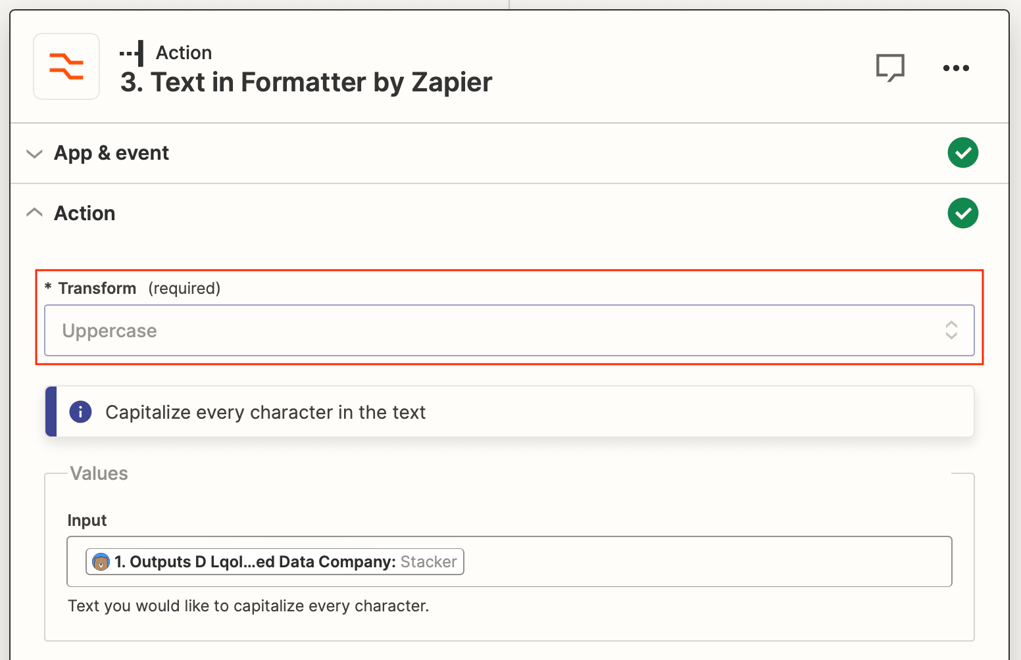Click the bear avatar on the Stacker data pill
The width and height of the screenshot is (1021, 660).
tap(100, 562)
